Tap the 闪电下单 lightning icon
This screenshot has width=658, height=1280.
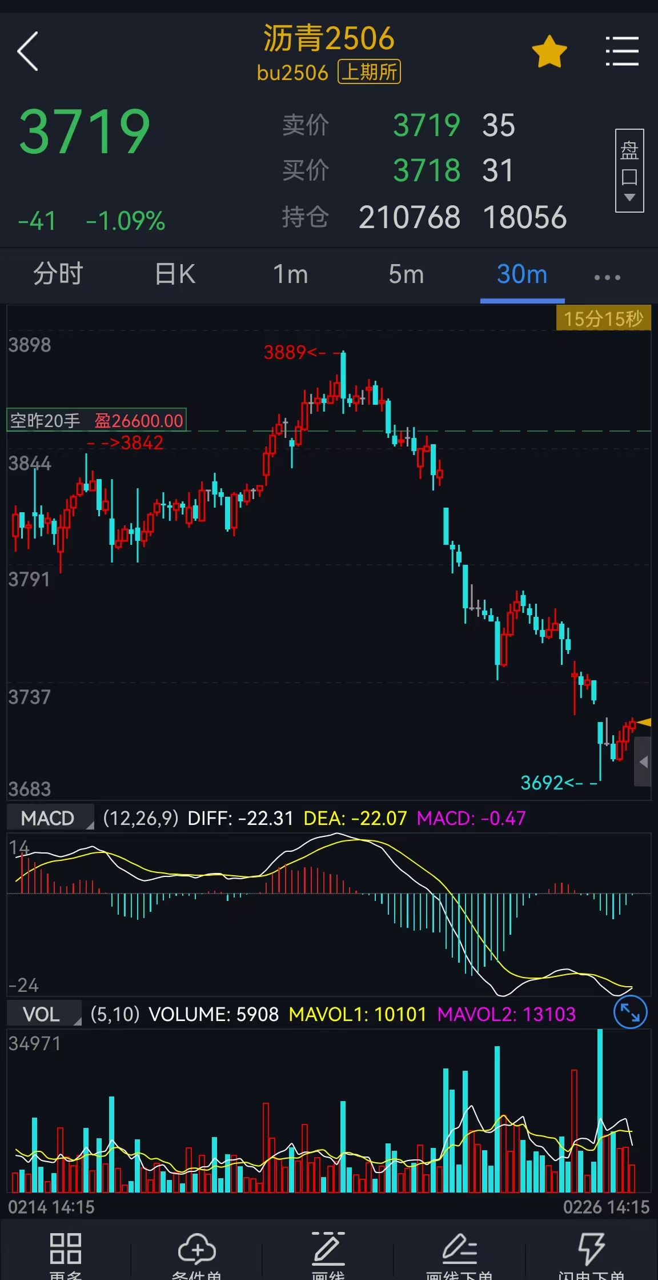tap(591, 1255)
